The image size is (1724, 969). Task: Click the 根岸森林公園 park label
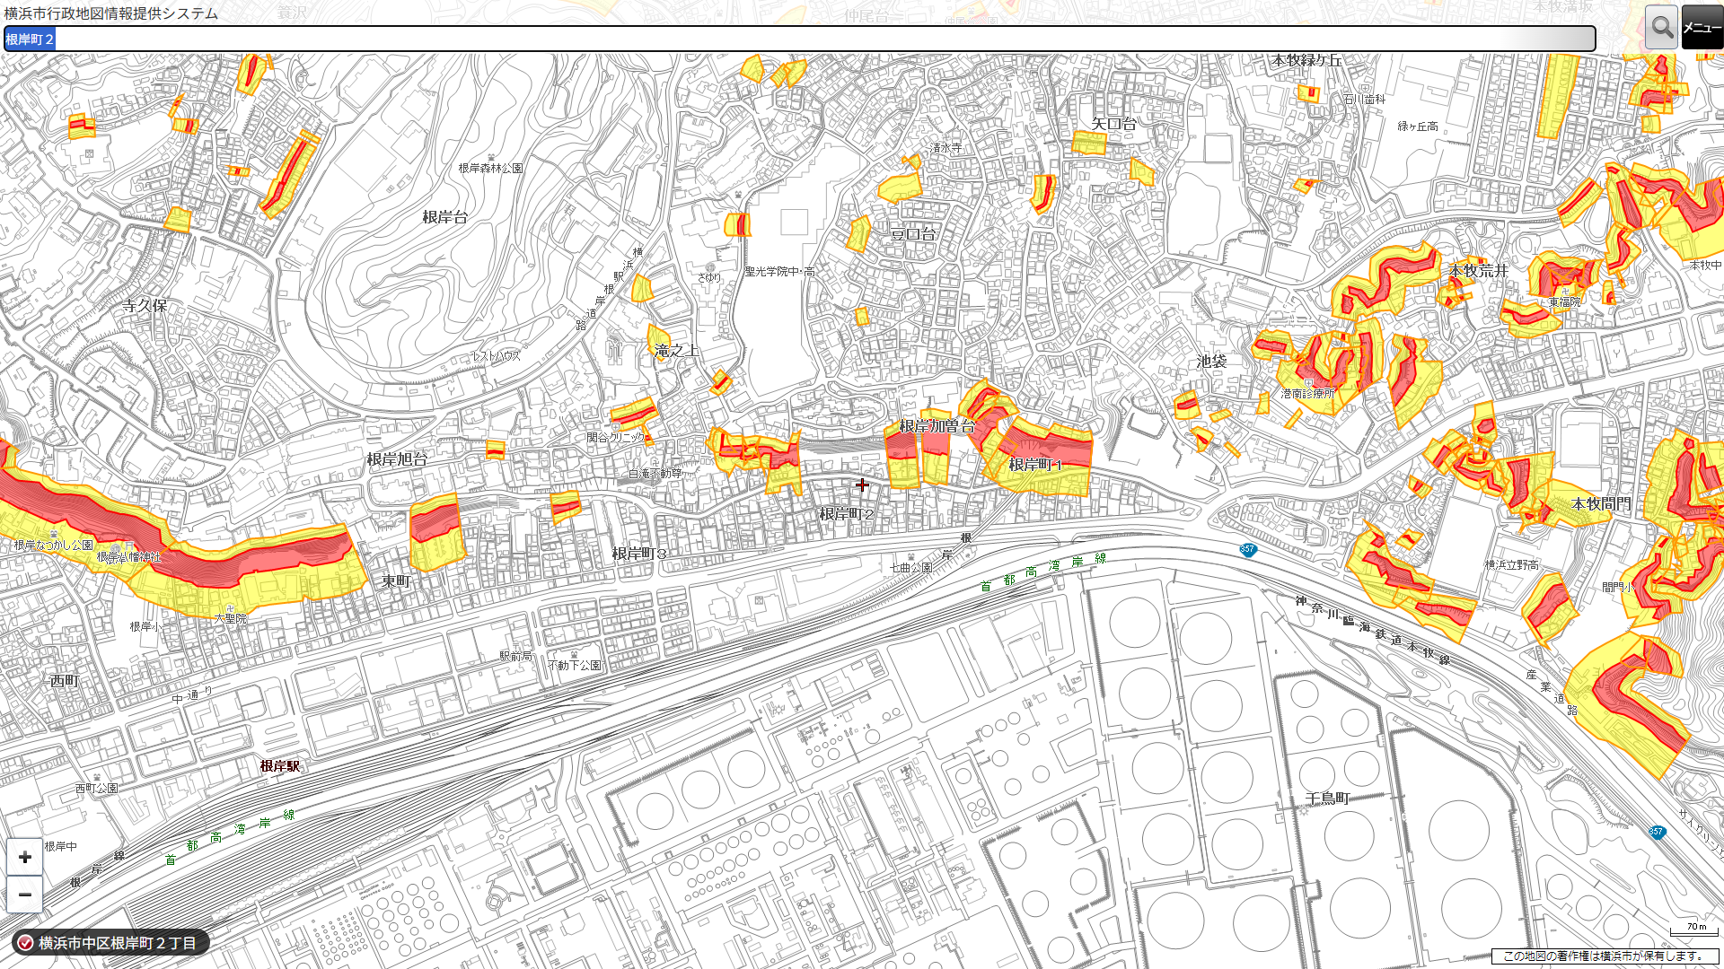click(x=490, y=168)
